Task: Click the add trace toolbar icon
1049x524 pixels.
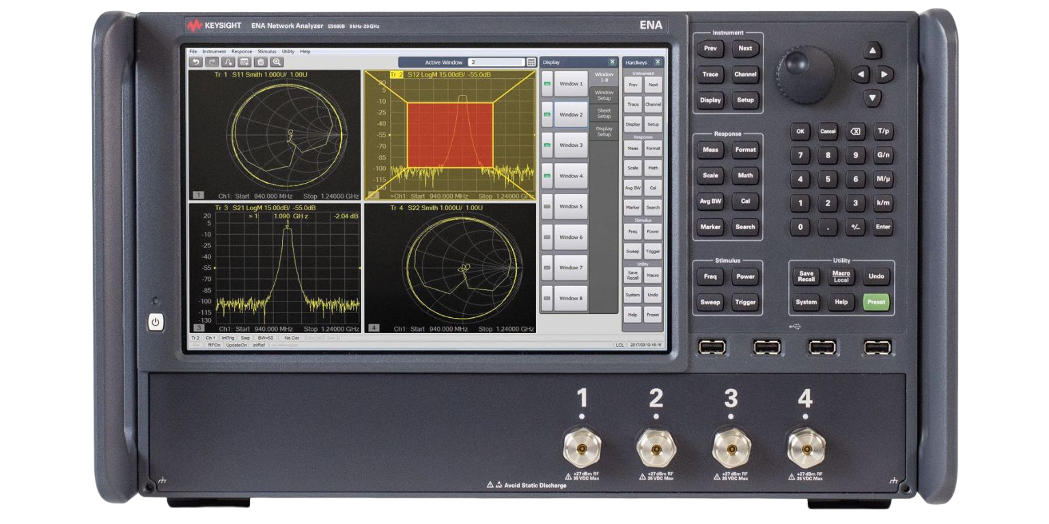Action: (228, 62)
